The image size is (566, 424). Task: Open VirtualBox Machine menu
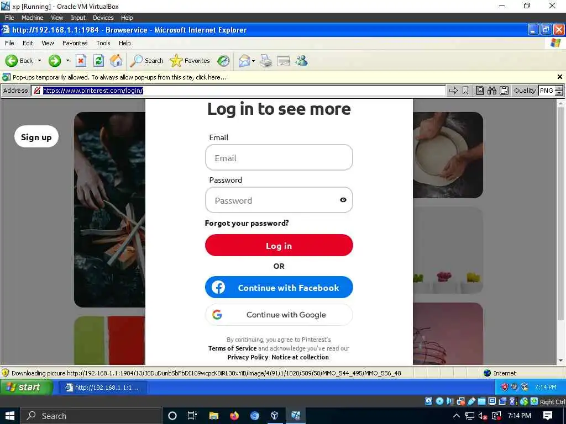coord(32,18)
